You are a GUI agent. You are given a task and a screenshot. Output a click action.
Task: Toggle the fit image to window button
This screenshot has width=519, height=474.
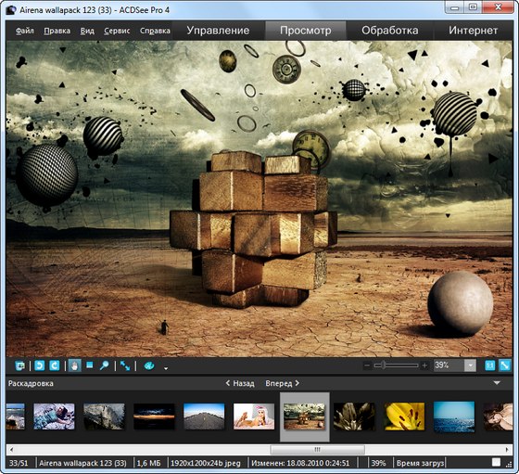tap(505, 365)
